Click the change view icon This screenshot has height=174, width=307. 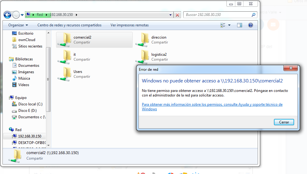tap(223, 25)
